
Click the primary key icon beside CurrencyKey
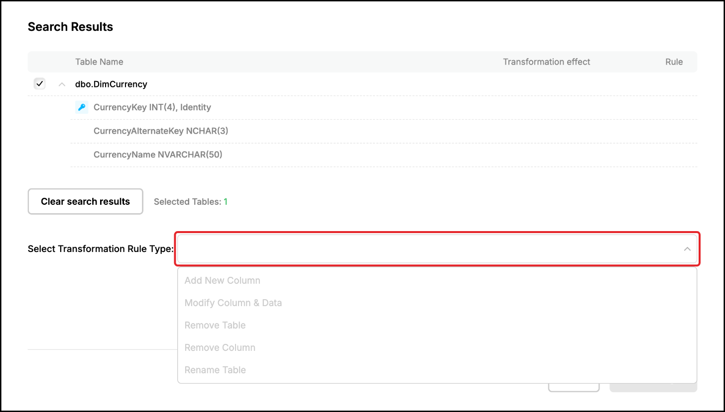pos(82,107)
